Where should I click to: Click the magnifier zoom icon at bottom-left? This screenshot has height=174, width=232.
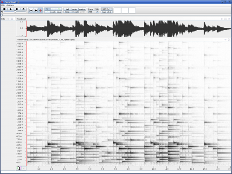pos(19,168)
